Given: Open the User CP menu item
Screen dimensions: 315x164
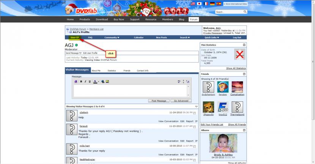Looking at the screenshot, I should click(x=74, y=38).
